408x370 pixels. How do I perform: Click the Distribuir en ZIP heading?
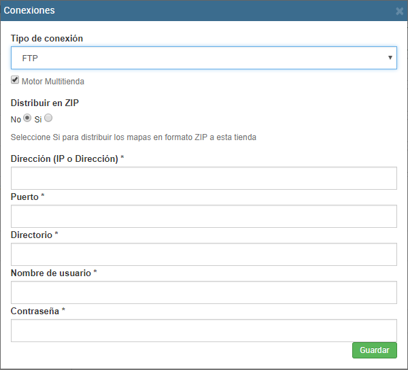(45, 103)
